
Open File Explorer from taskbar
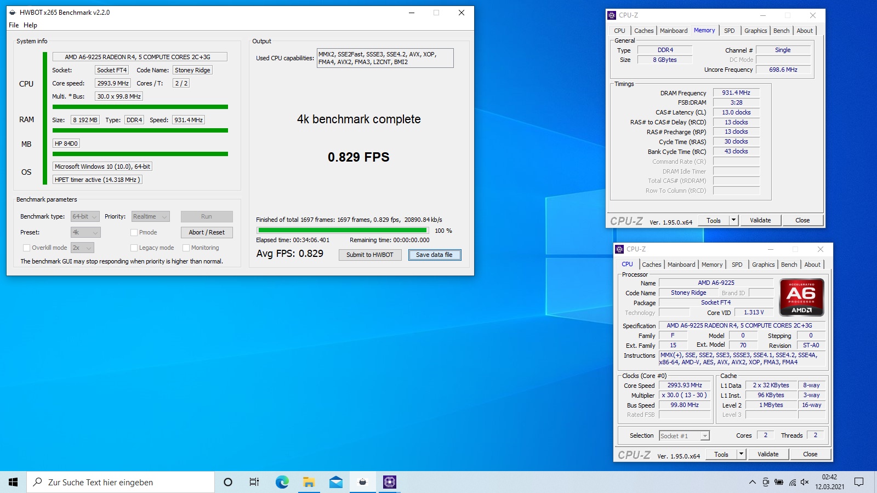309,482
